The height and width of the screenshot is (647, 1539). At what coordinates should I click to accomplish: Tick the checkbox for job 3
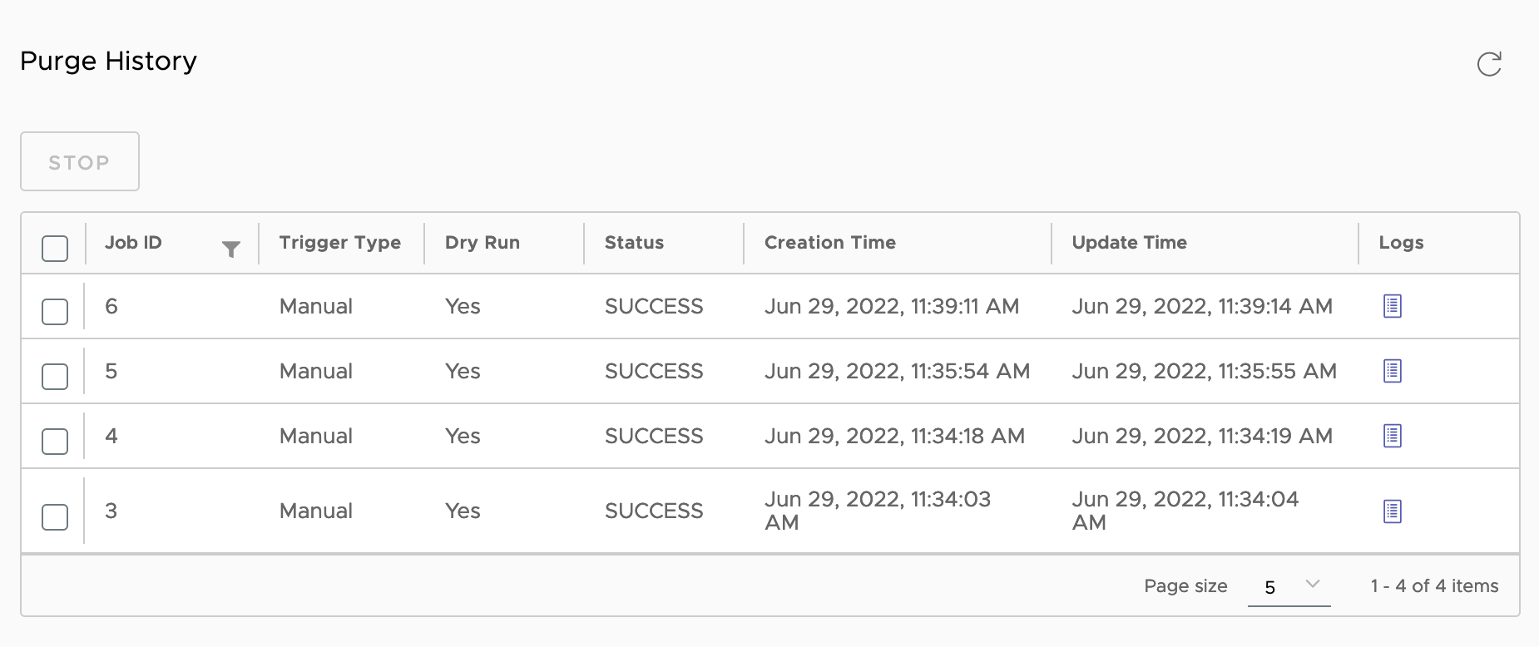(55, 516)
